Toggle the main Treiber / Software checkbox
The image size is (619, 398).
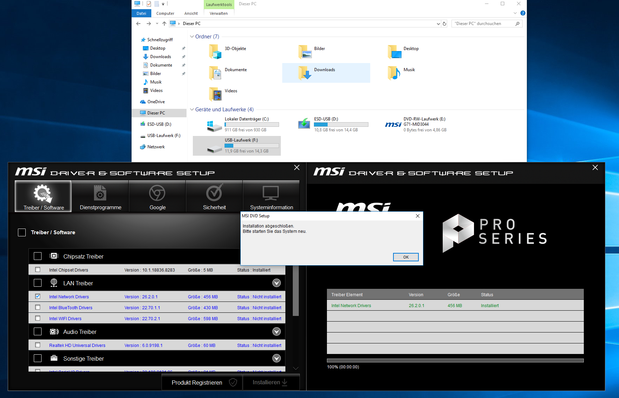coord(22,232)
